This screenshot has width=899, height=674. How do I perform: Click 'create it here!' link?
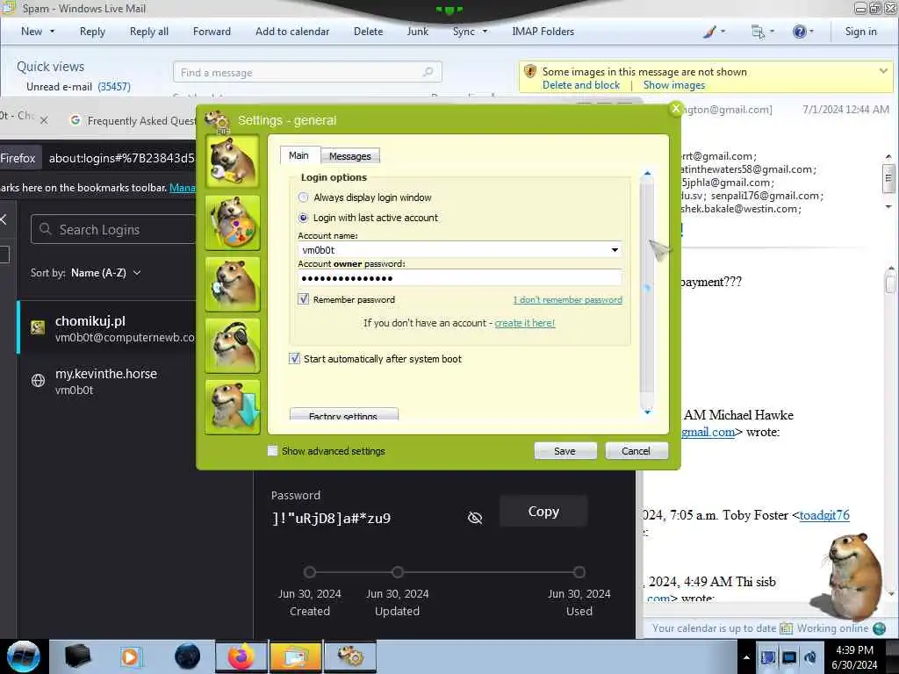525,323
